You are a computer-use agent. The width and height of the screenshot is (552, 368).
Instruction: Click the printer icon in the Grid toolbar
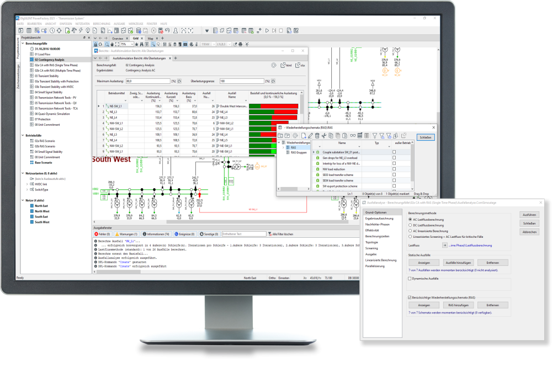241,44
